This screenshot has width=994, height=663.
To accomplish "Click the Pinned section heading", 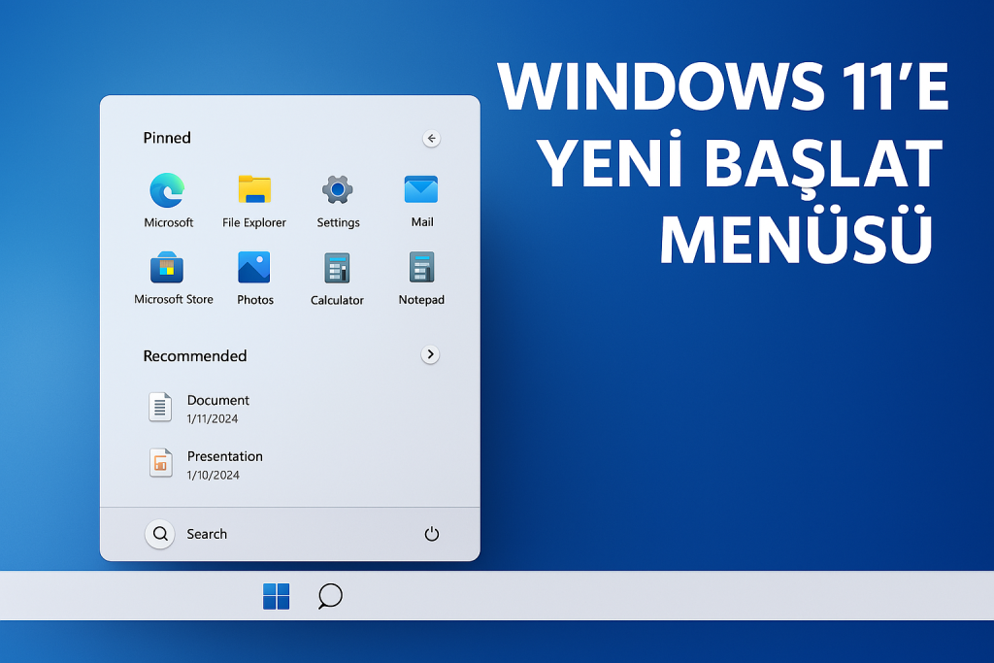I will pos(167,138).
